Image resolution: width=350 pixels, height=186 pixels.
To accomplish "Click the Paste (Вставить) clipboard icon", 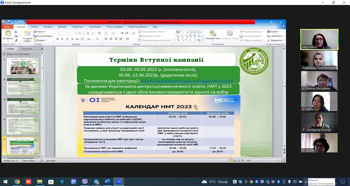I will pos(8,34).
